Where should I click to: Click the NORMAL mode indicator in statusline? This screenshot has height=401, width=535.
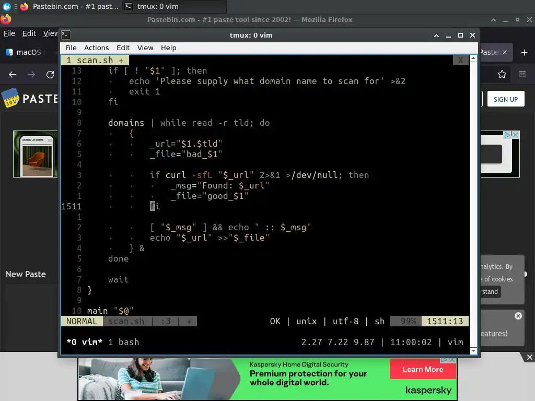pos(82,322)
